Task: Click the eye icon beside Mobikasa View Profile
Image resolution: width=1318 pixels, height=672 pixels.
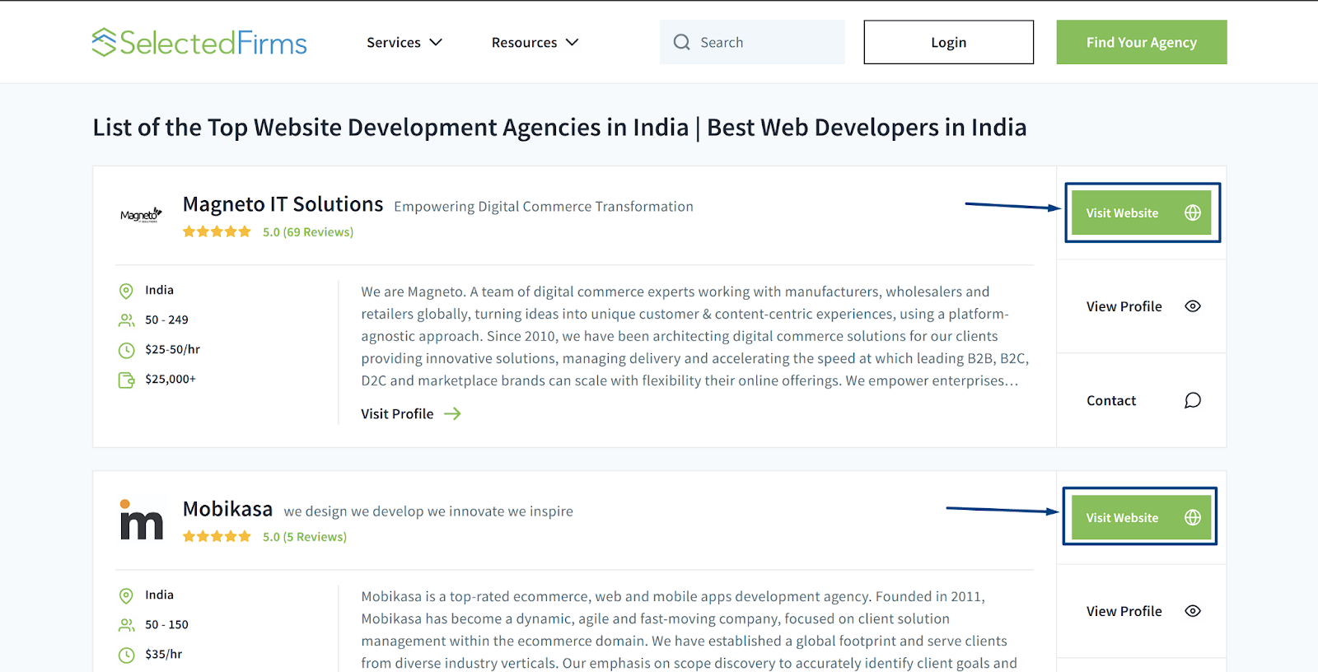Action: tap(1193, 611)
